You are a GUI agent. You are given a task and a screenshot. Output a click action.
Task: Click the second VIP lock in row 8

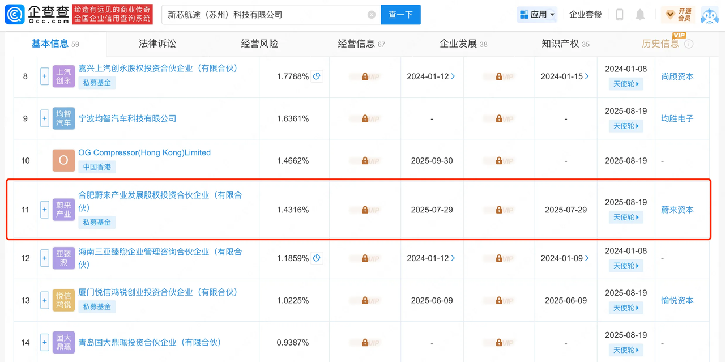pos(499,76)
